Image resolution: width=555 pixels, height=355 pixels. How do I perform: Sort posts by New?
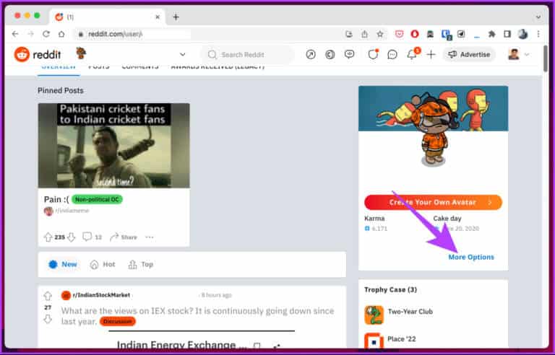click(x=63, y=265)
